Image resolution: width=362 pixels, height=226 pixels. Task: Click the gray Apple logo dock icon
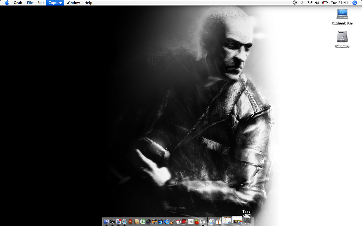click(191, 221)
